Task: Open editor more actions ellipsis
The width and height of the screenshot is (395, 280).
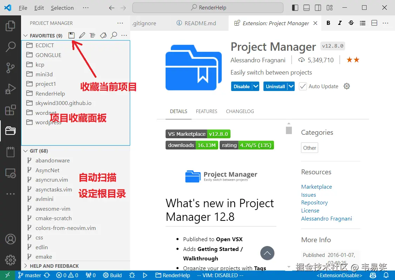Action: tap(386, 23)
